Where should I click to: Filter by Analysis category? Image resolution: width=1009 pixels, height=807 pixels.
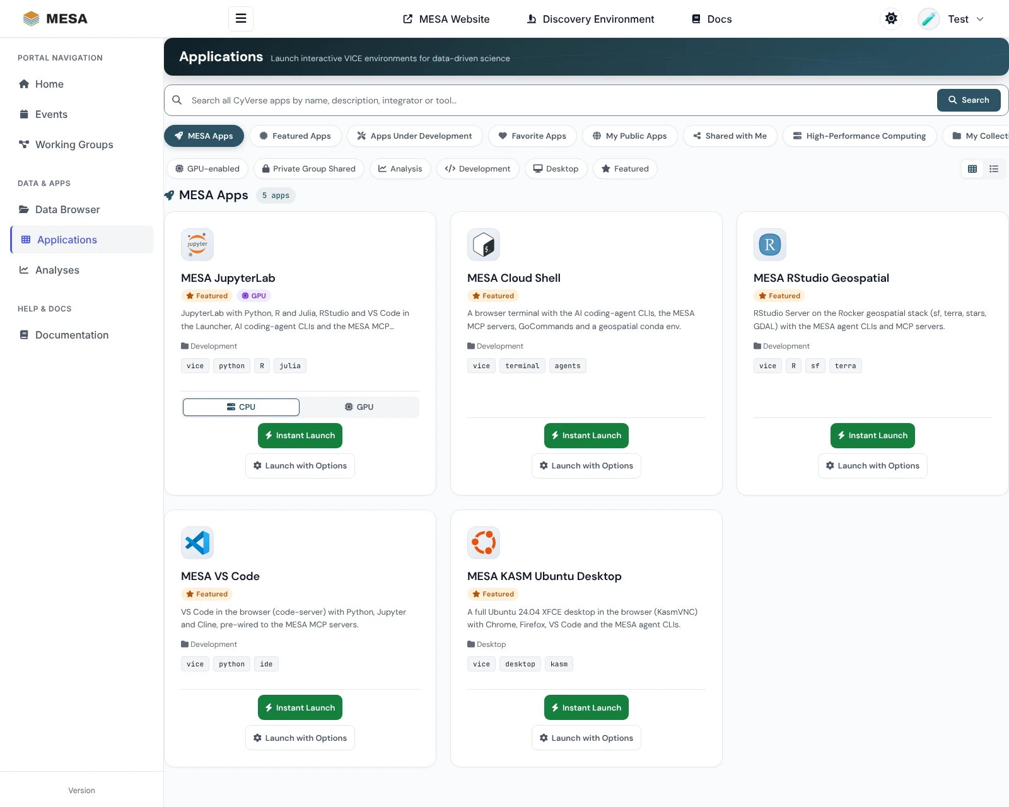click(x=400, y=169)
